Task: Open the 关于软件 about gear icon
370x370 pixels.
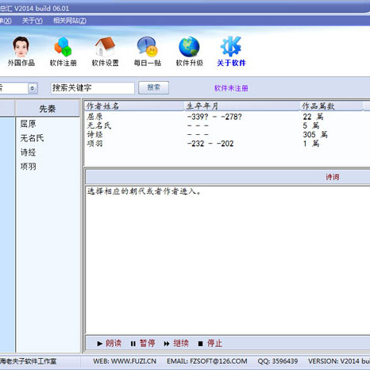Action: [231, 52]
